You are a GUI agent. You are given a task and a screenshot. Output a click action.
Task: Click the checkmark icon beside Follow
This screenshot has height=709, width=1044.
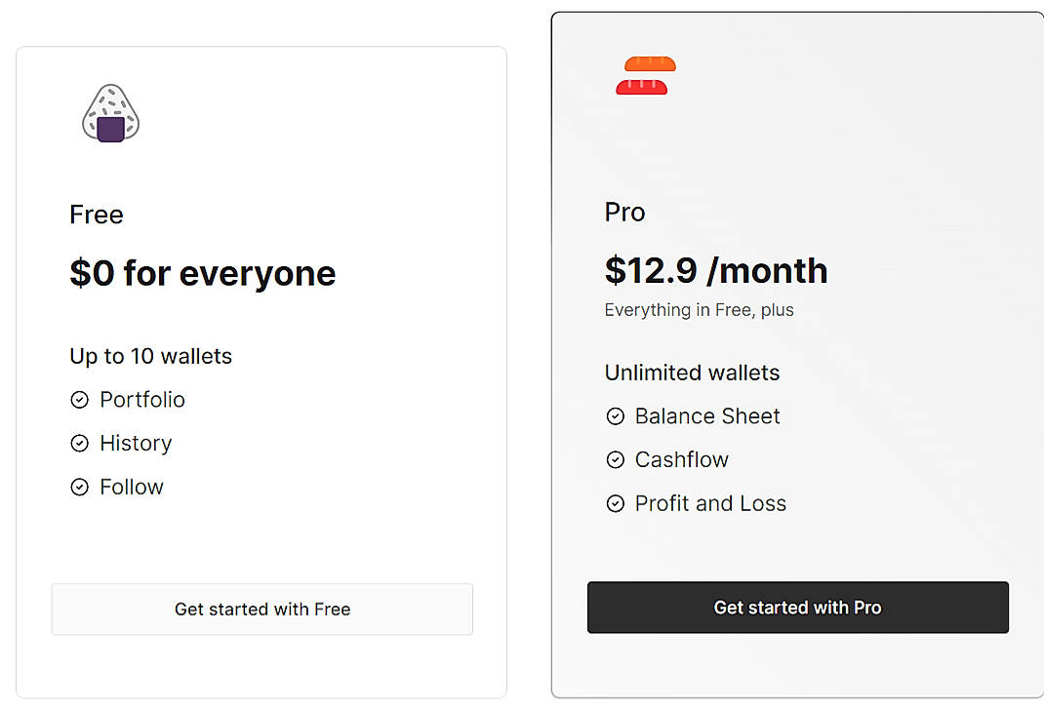(79, 487)
